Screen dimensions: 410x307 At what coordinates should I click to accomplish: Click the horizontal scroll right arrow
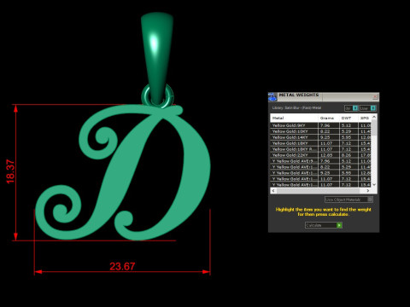368,191
